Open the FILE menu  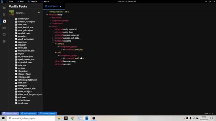(x=10, y=1)
